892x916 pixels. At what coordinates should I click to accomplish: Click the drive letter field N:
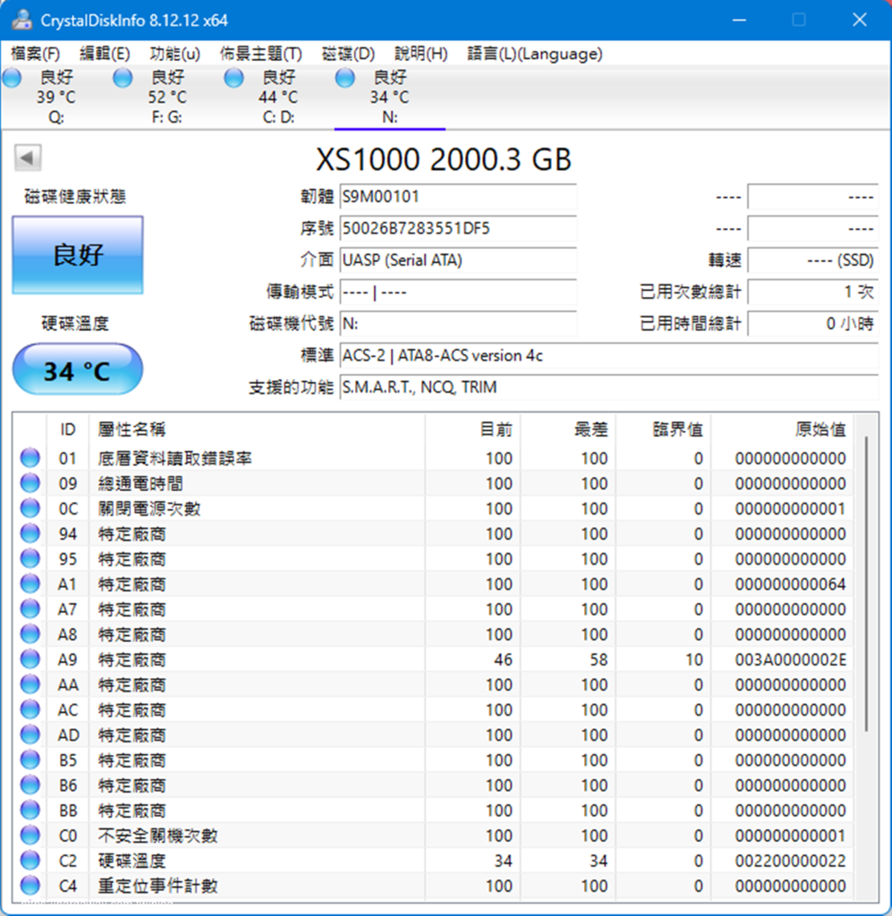458,323
